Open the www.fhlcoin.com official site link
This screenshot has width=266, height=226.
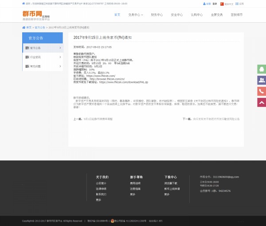click(101, 76)
